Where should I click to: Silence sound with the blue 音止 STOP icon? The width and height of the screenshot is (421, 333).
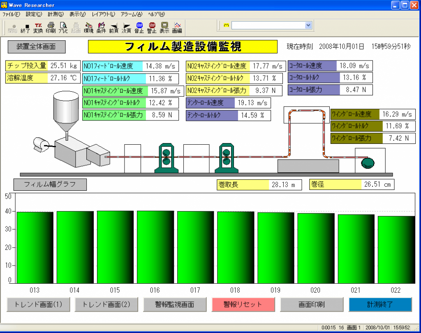[139, 28]
